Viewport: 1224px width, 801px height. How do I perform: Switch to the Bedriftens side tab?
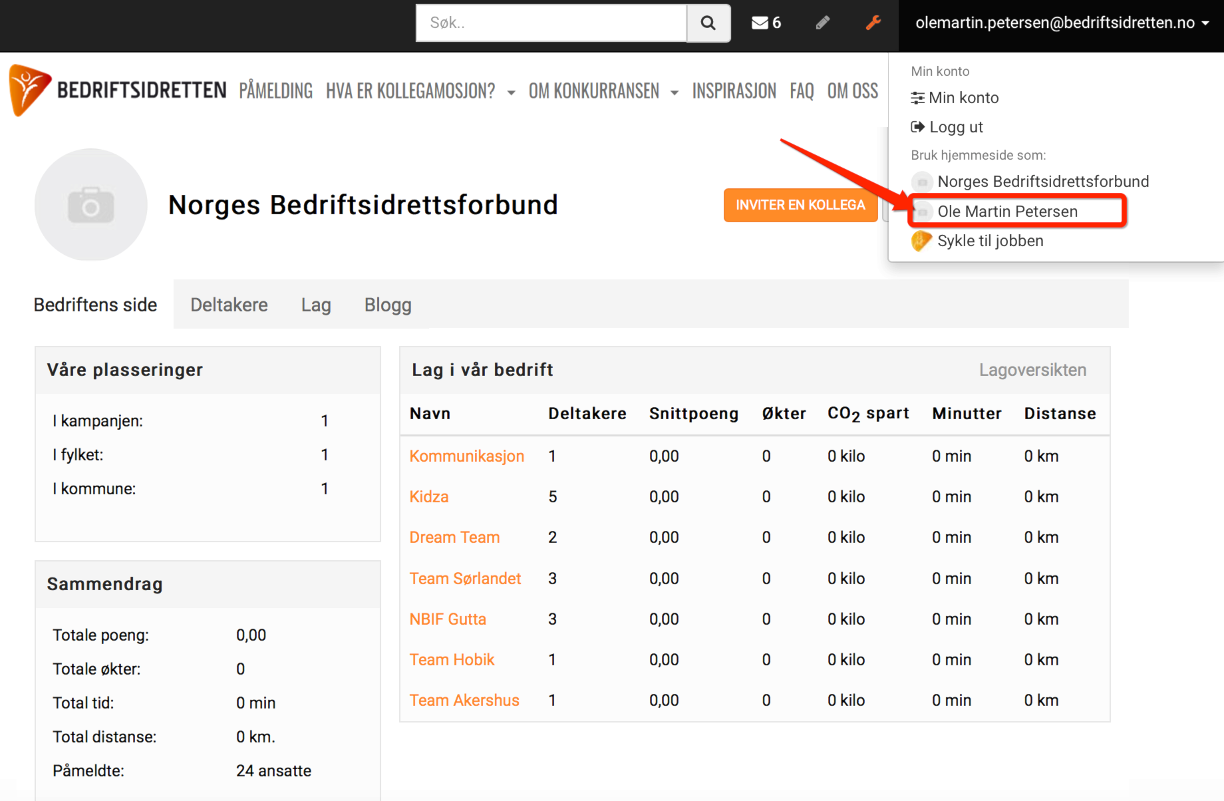[96, 305]
